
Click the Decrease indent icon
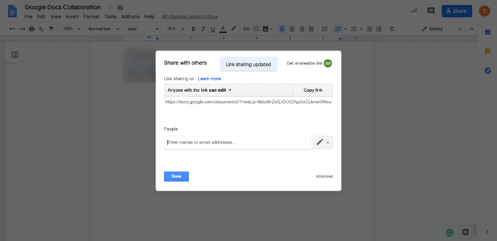click(369, 28)
